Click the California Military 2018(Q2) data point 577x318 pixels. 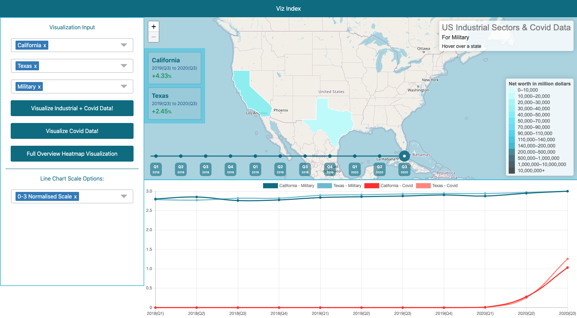197,197
